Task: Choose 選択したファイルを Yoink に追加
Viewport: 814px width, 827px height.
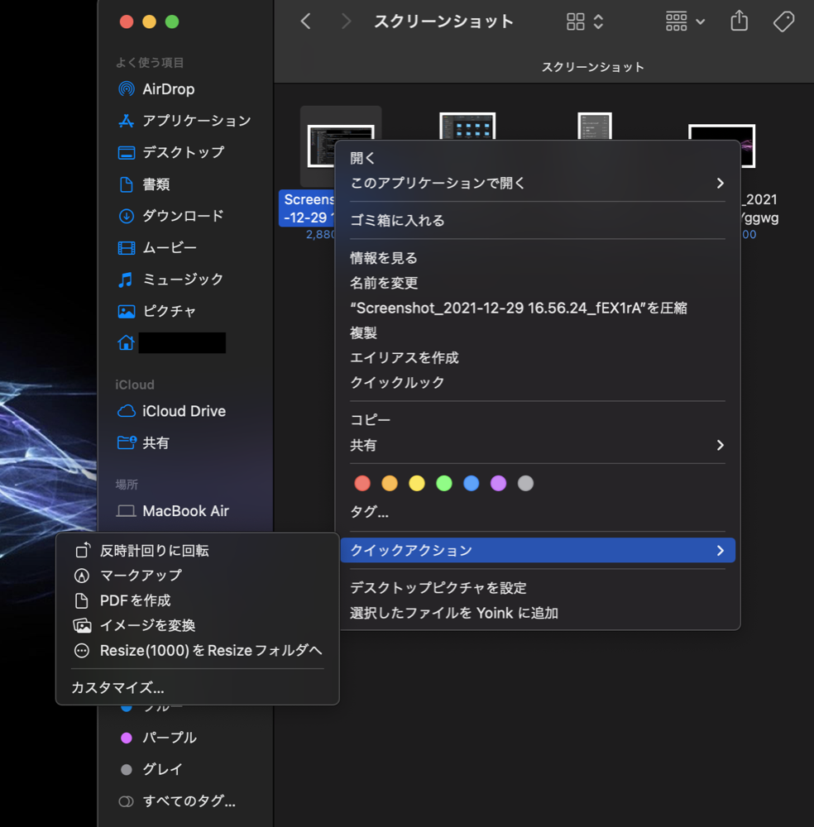Action: coord(538,613)
